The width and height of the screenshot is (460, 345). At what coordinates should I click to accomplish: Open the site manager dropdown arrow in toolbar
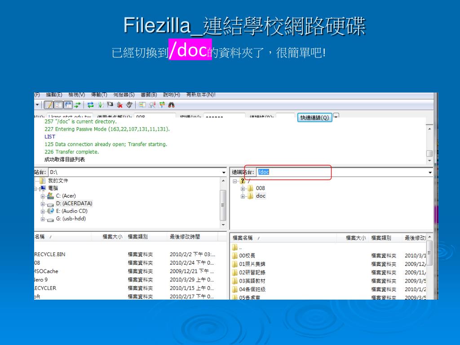37,105
